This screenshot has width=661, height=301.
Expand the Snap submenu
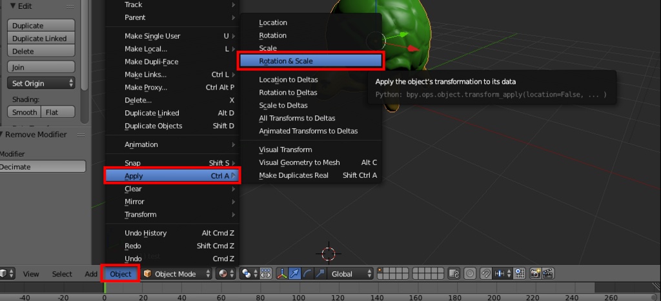coord(172,163)
